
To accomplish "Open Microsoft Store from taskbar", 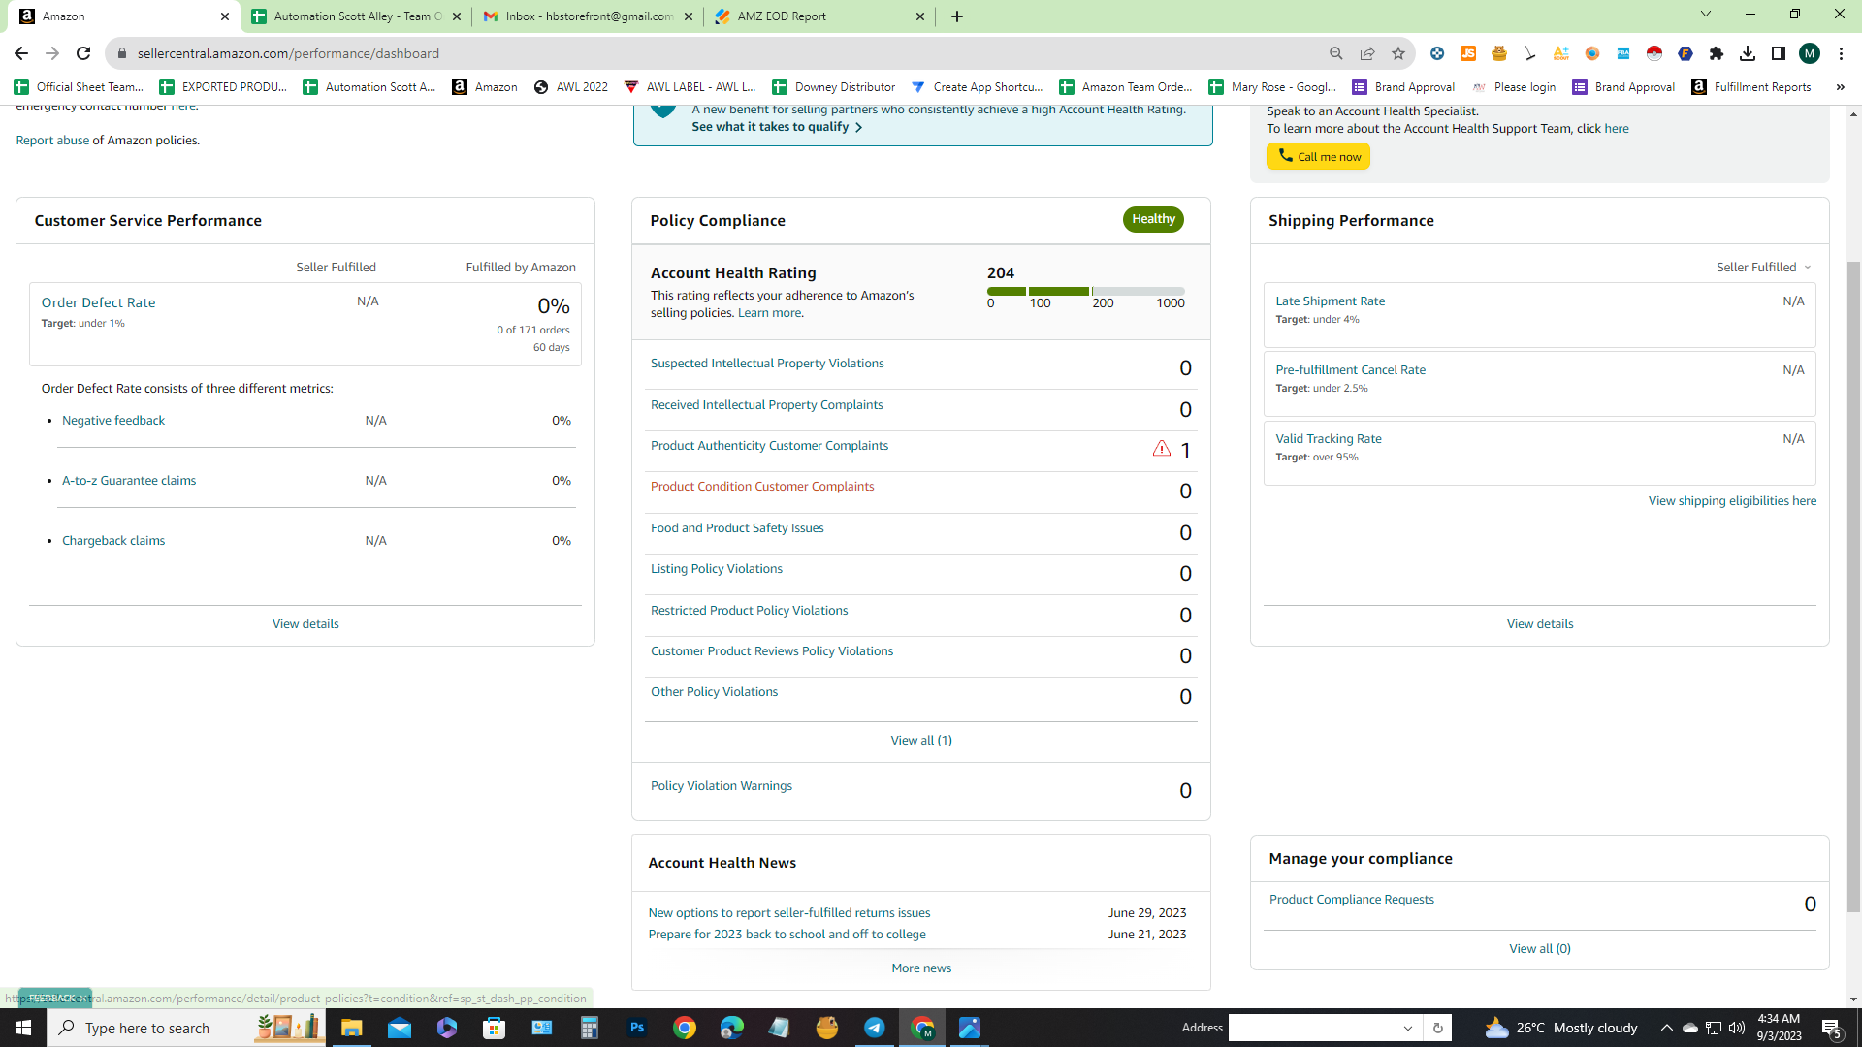I will (x=495, y=1028).
